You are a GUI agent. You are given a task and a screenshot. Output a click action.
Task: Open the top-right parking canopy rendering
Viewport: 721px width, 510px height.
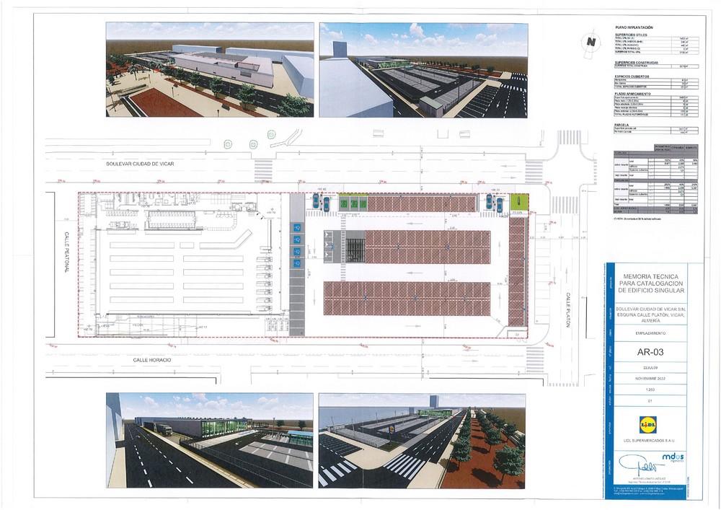[x=423, y=69]
